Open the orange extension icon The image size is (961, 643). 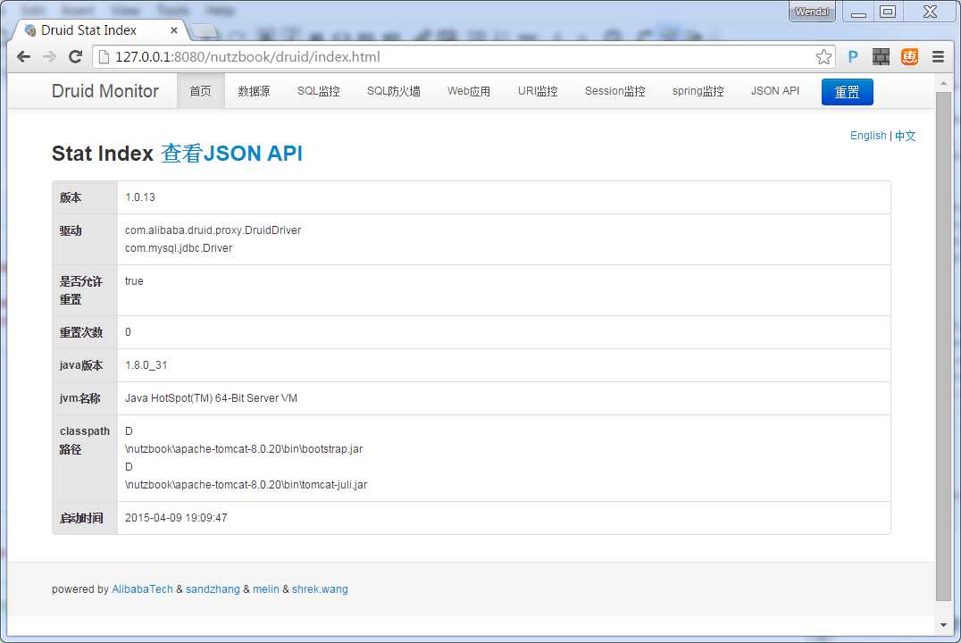point(909,57)
